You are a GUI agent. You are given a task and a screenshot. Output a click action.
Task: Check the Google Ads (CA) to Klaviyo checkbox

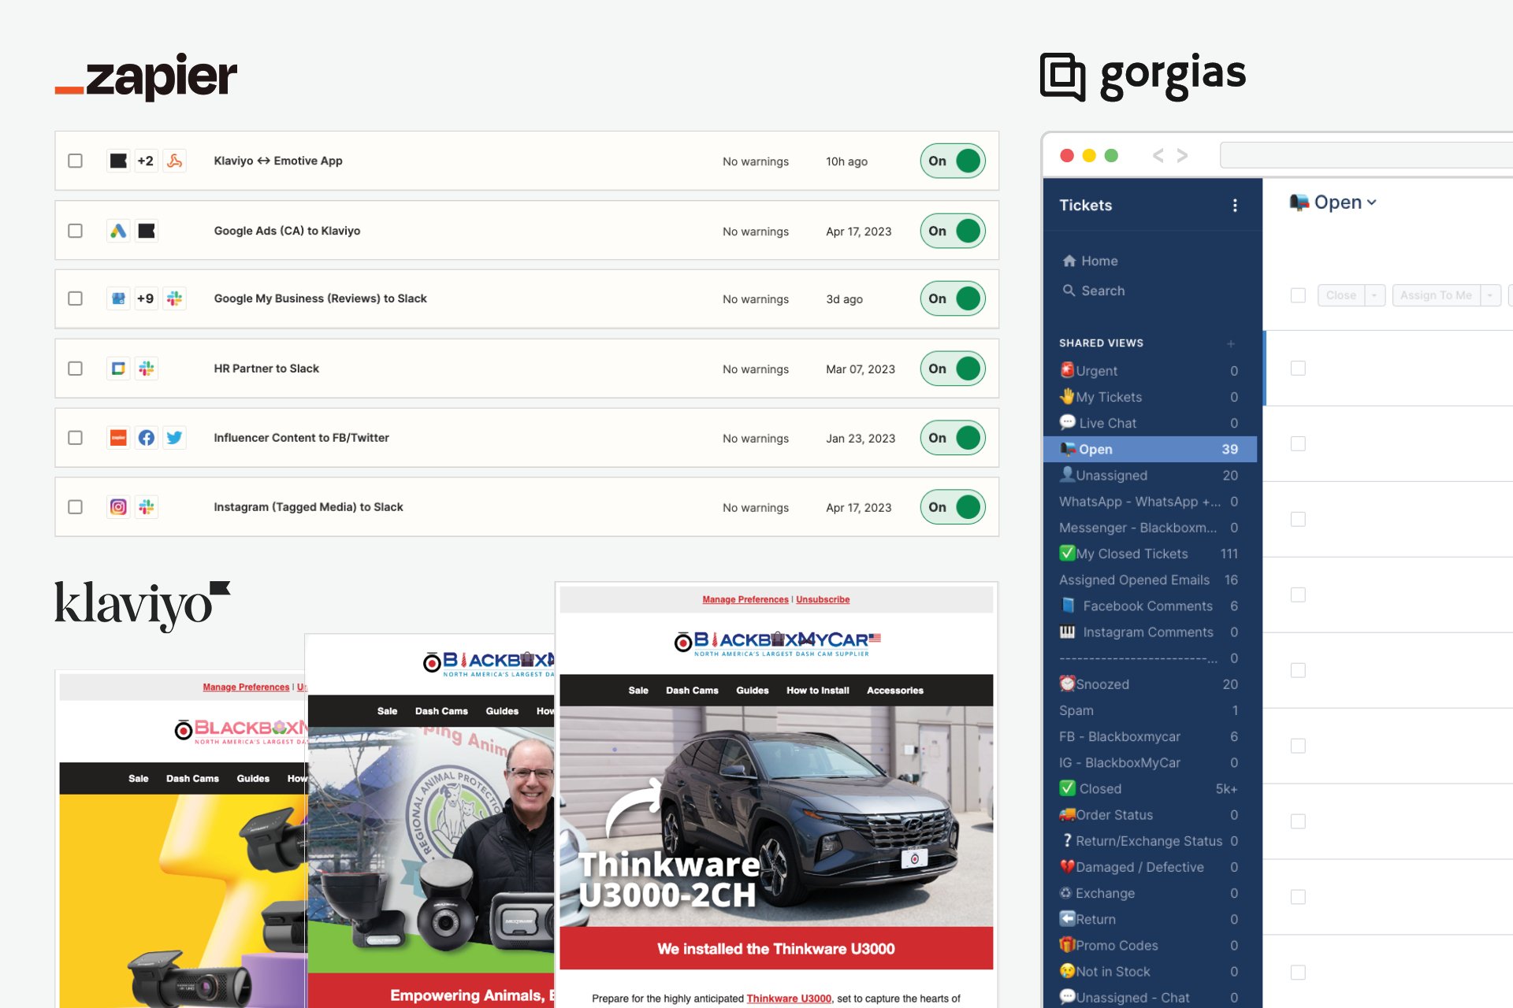tap(75, 231)
